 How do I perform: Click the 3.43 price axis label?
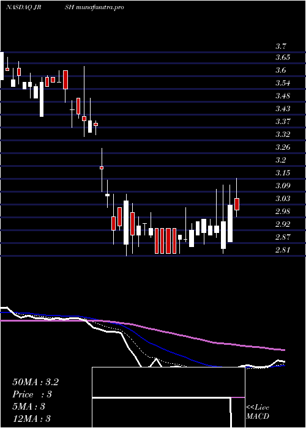point(283,109)
